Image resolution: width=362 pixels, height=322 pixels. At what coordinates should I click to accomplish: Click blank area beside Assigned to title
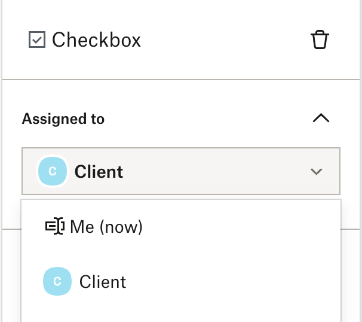click(x=208, y=119)
